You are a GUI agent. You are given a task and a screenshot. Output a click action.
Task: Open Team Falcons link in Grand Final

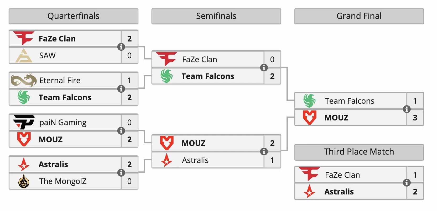[349, 101]
